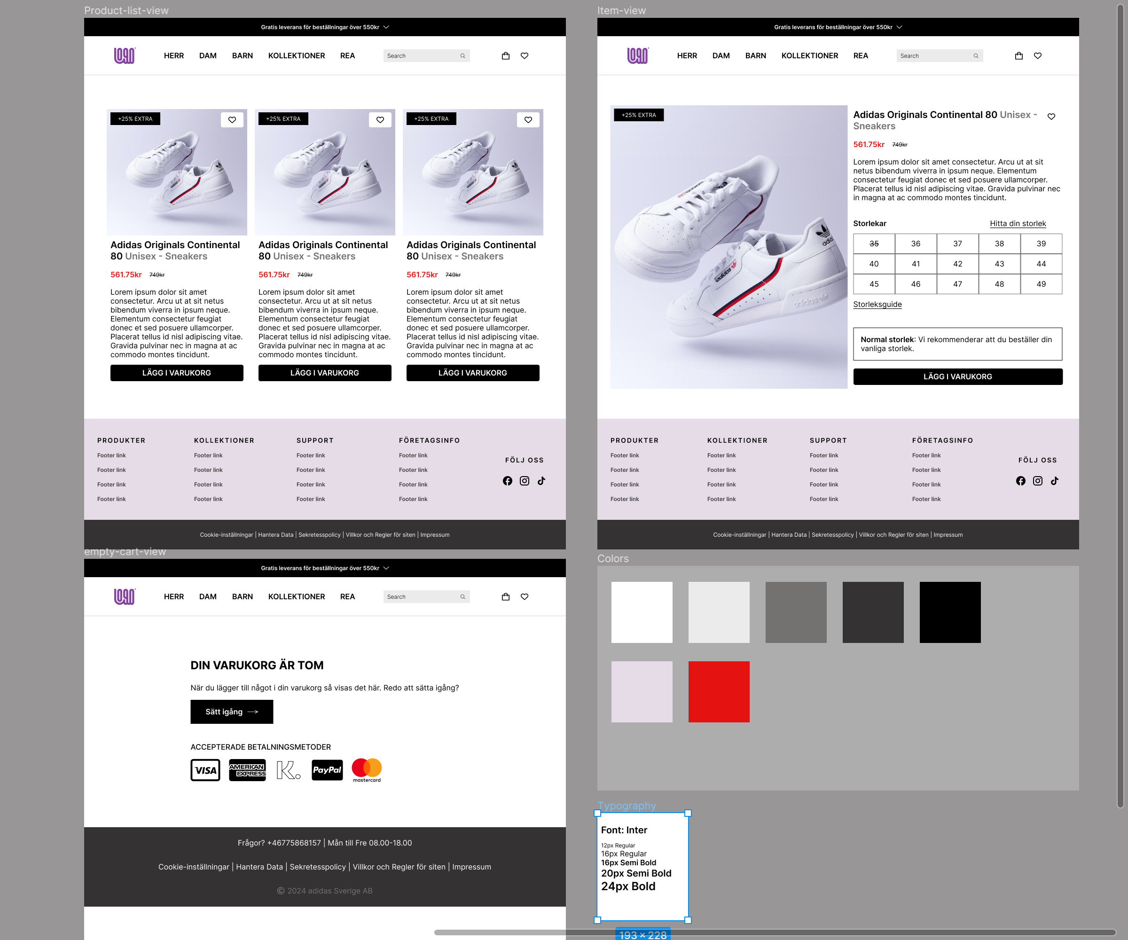Choose size 49 in the size grid
Image resolution: width=1128 pixels, height=940 pixels.
point(1041,284)
